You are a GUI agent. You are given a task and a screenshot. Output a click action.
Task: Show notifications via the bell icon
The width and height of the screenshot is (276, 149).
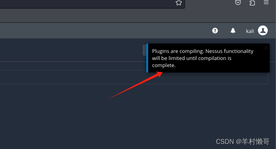[x=233, y=31]
